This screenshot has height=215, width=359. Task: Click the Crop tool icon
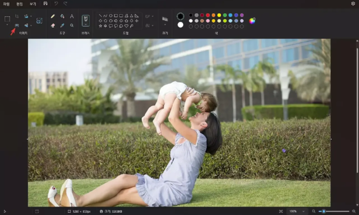[17, 16]
